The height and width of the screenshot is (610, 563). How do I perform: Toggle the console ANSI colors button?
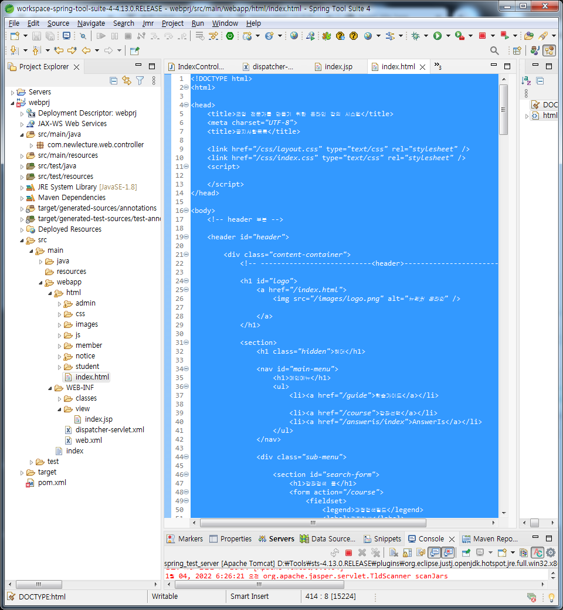538,553
